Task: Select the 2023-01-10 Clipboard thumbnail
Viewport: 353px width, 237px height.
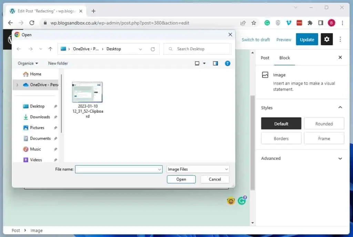Action: (87, 92)
